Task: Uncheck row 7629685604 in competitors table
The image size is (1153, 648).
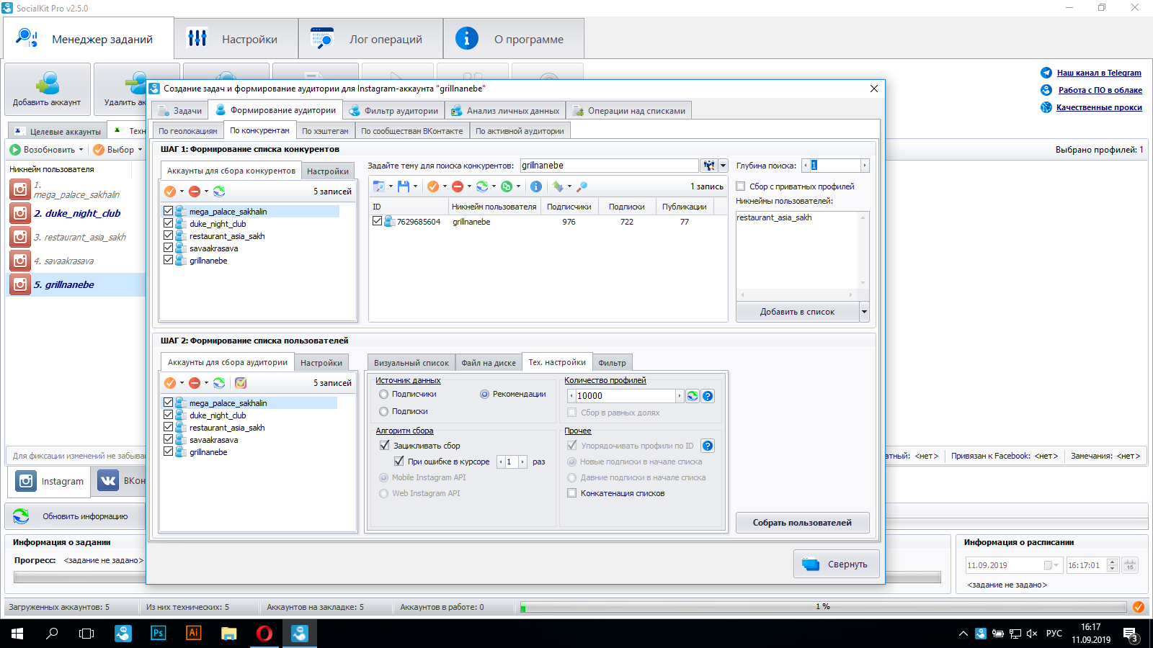Action: (x=378, y=222)
